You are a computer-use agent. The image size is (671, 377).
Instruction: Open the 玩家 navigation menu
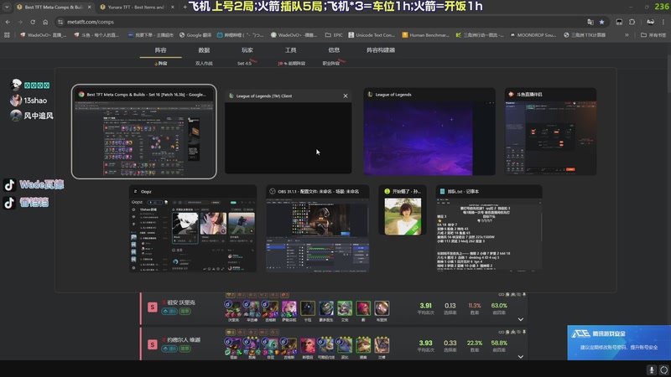click(x=247, y=50)
